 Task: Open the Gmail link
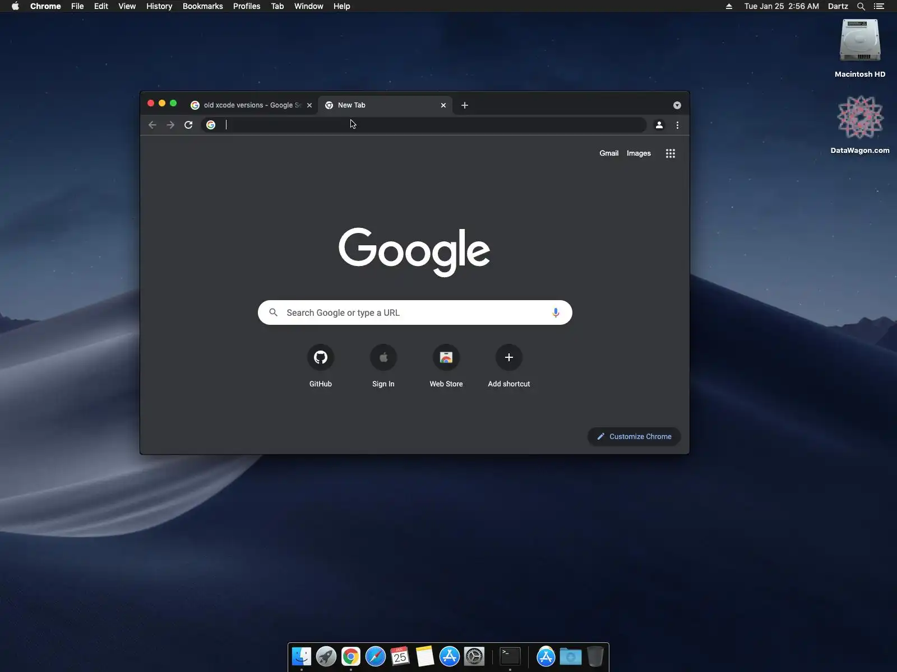pos(609,153)
